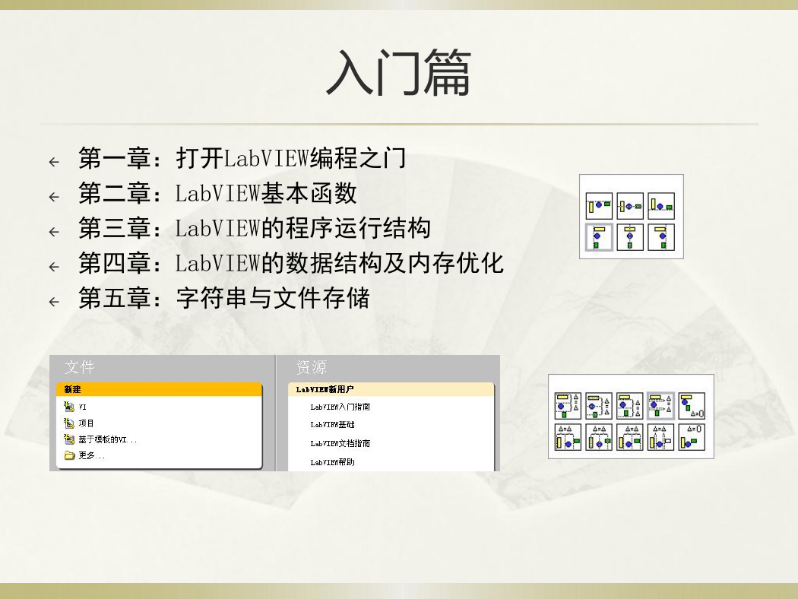Open the 项目 link to create a project
Image resolution: width=798 pixels, height=599 pixels.
(x=86, y=423)
